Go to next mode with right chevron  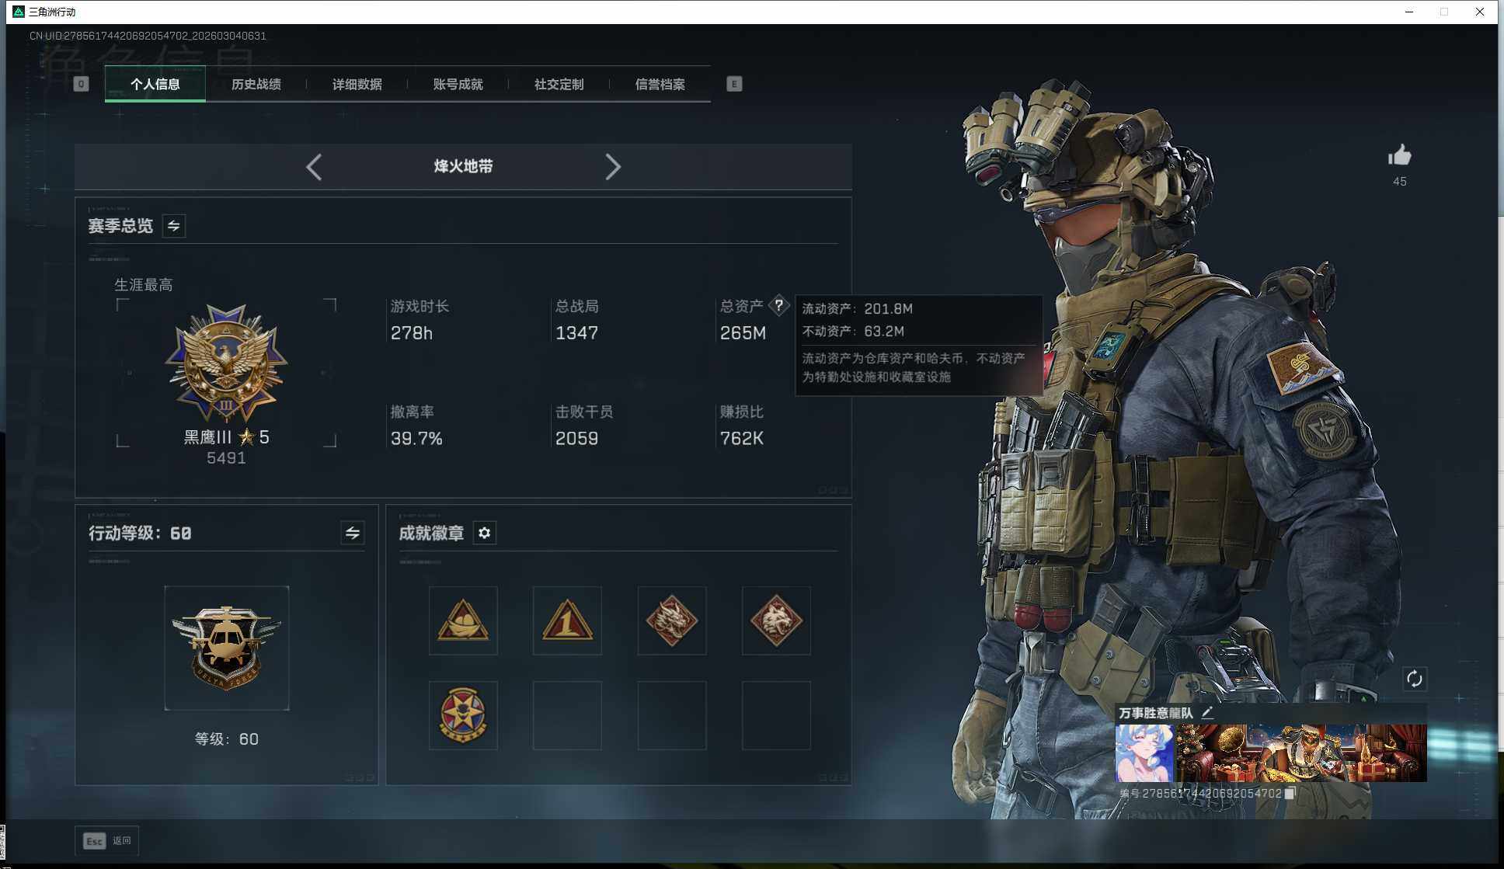(x=613, y=167)
